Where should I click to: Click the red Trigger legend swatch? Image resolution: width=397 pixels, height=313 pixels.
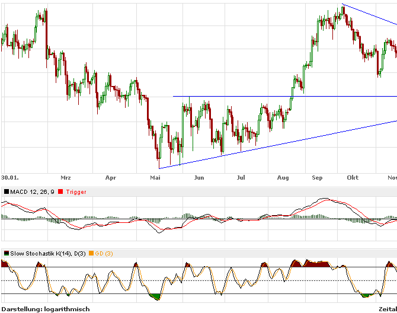tap(61, 191)
